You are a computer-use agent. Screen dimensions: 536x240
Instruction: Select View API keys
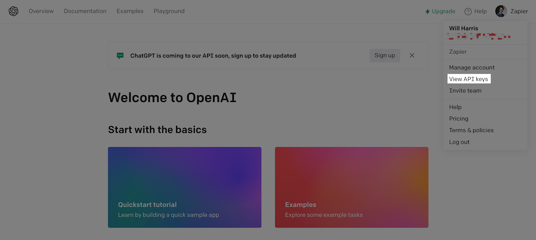pos(469,79)
